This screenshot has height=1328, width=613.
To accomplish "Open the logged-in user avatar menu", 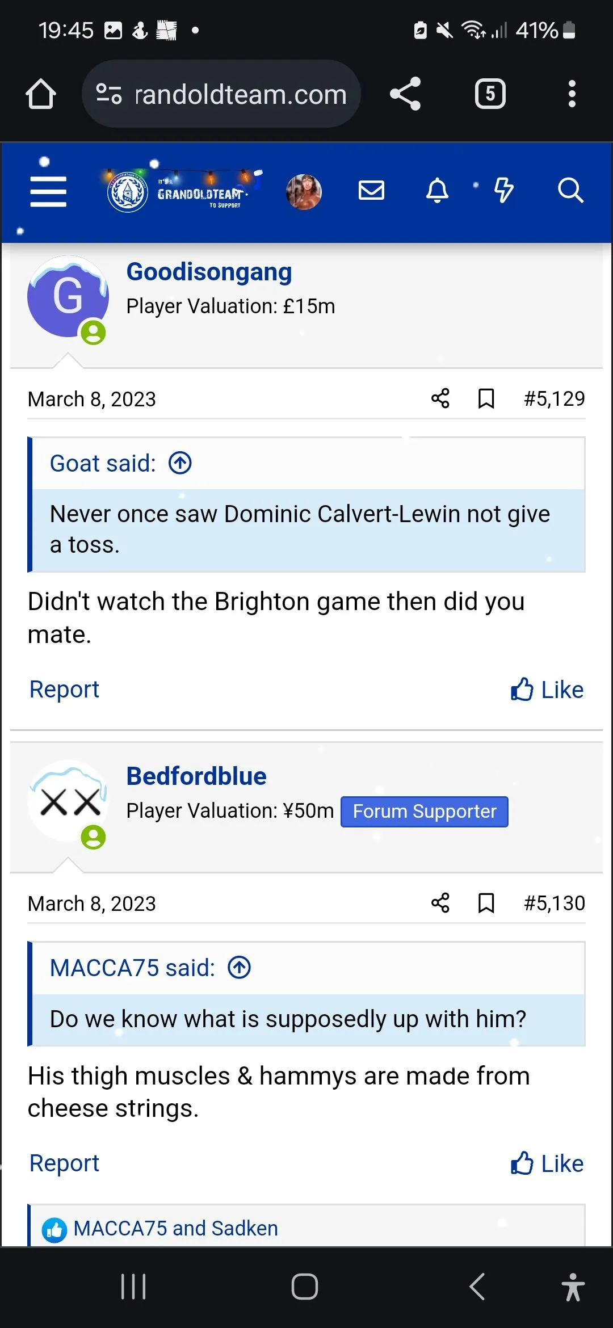I will pos(304,192).
